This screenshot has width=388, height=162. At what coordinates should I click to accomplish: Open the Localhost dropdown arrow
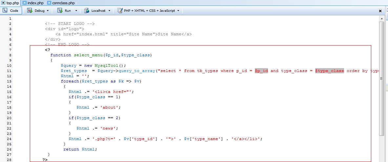109,11
